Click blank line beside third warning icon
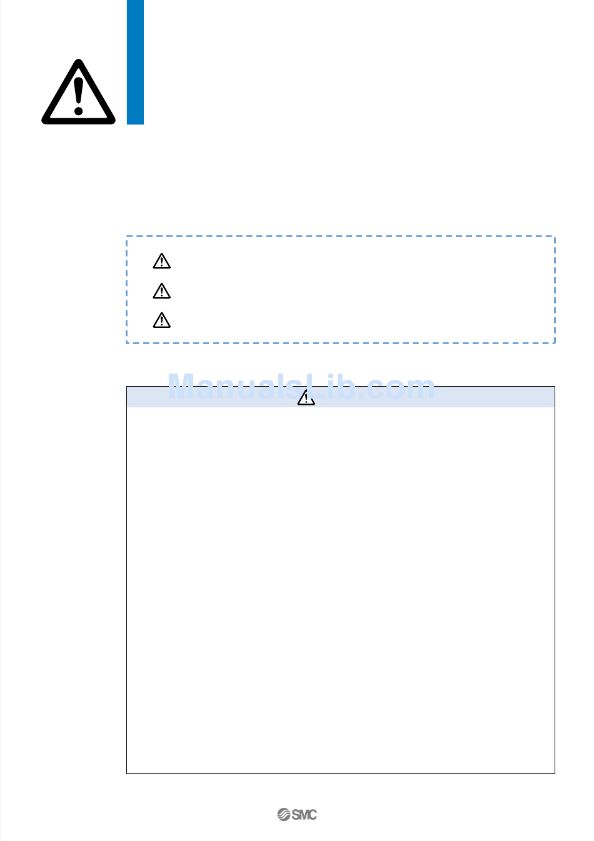Viewport: 594px width, 841px height. (363, 320)
